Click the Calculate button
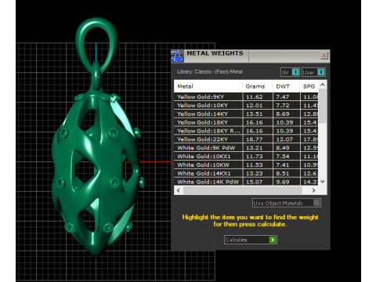 pyautogui.click(x=251, y=240)
